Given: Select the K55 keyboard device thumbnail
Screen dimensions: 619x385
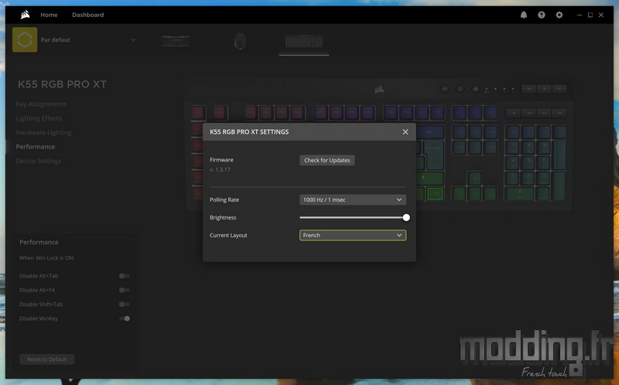Looking at the screenshot, I should pos(304,41).
